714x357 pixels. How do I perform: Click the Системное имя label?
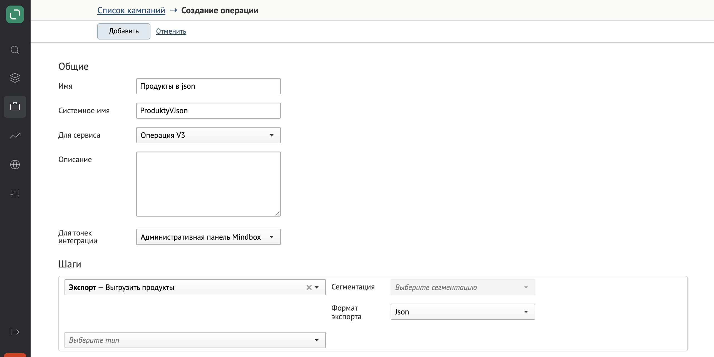84,111
